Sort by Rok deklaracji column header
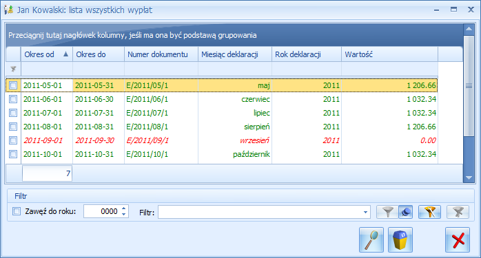The image size is (481, 258). point(307,54)
